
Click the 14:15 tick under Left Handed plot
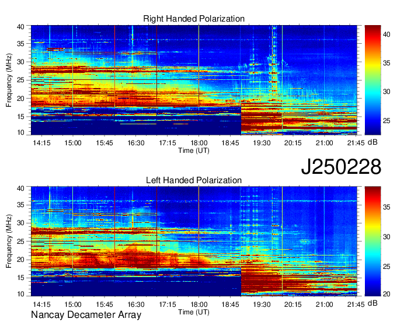pyautogui.click(x=41, y=304)
